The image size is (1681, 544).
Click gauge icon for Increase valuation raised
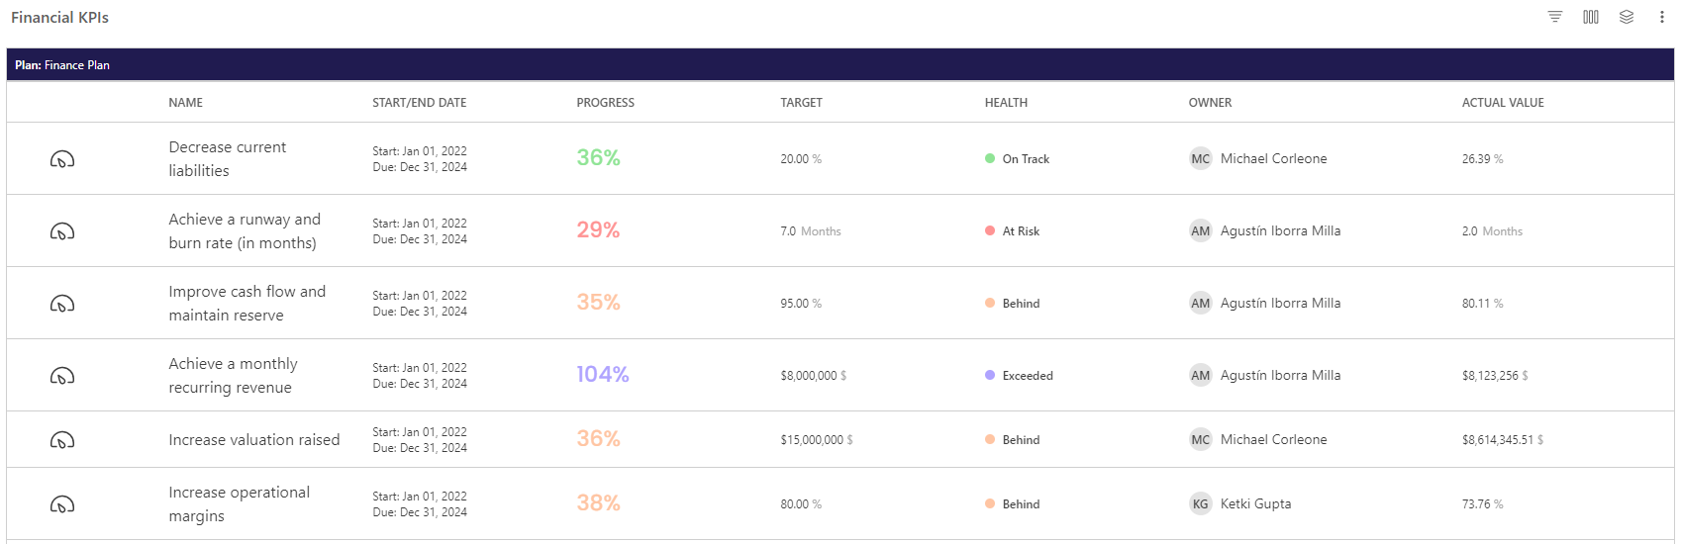(x=62, y=440)
